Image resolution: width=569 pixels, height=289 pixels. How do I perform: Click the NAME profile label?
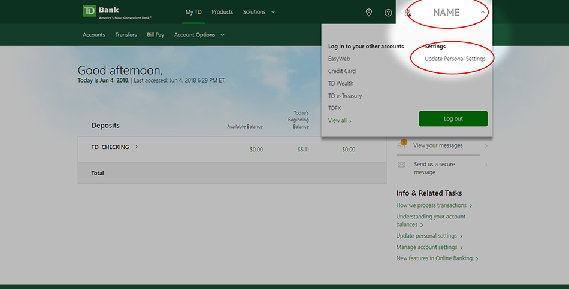[x=446, y=13]
